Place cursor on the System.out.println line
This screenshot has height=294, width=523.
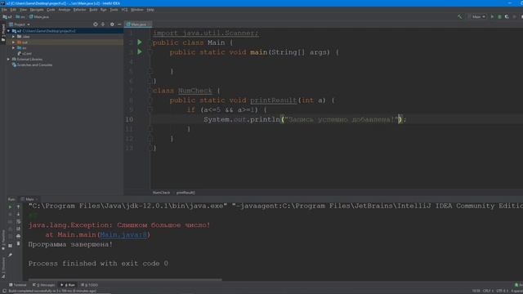pyautogui.click(x=305, y=119)
